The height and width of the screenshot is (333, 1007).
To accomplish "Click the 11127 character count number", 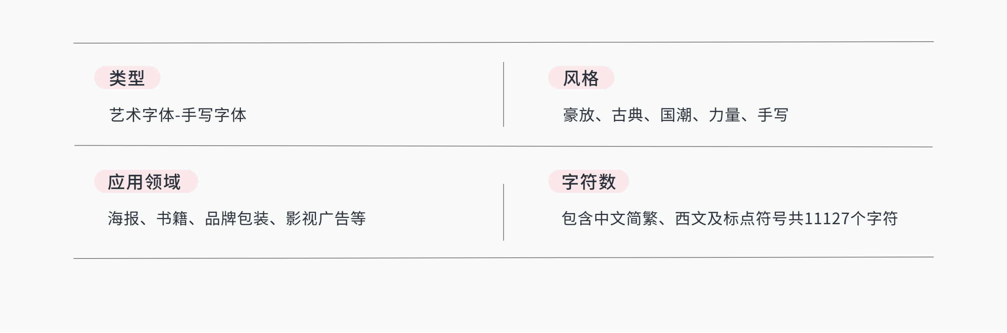I will (x=827, y=219).
